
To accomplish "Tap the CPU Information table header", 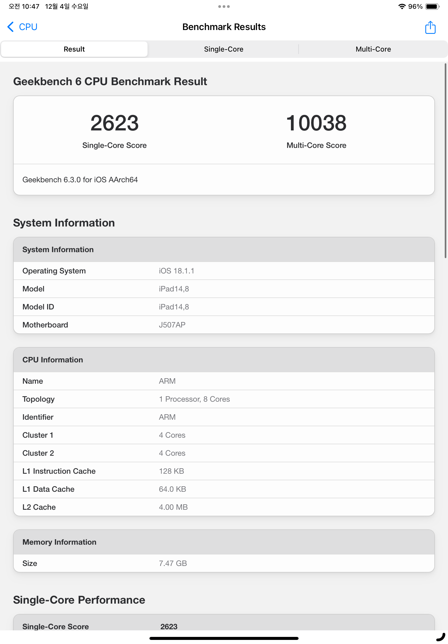I will 224,360.
